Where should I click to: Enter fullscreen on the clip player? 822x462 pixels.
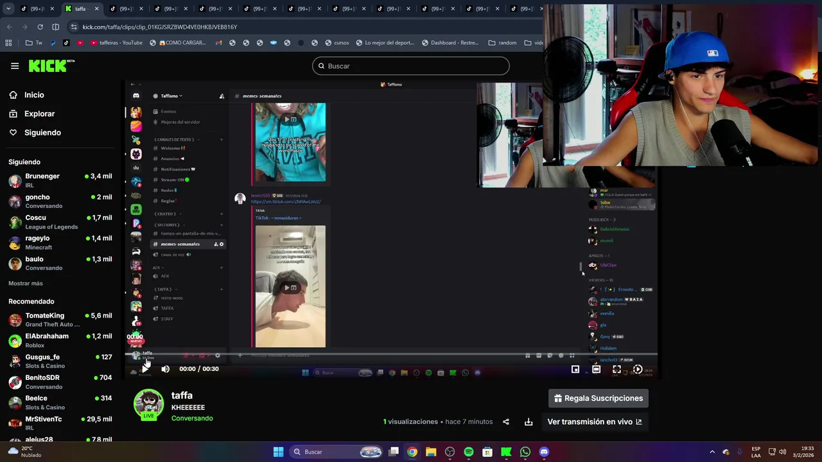[x=616, y=369]
